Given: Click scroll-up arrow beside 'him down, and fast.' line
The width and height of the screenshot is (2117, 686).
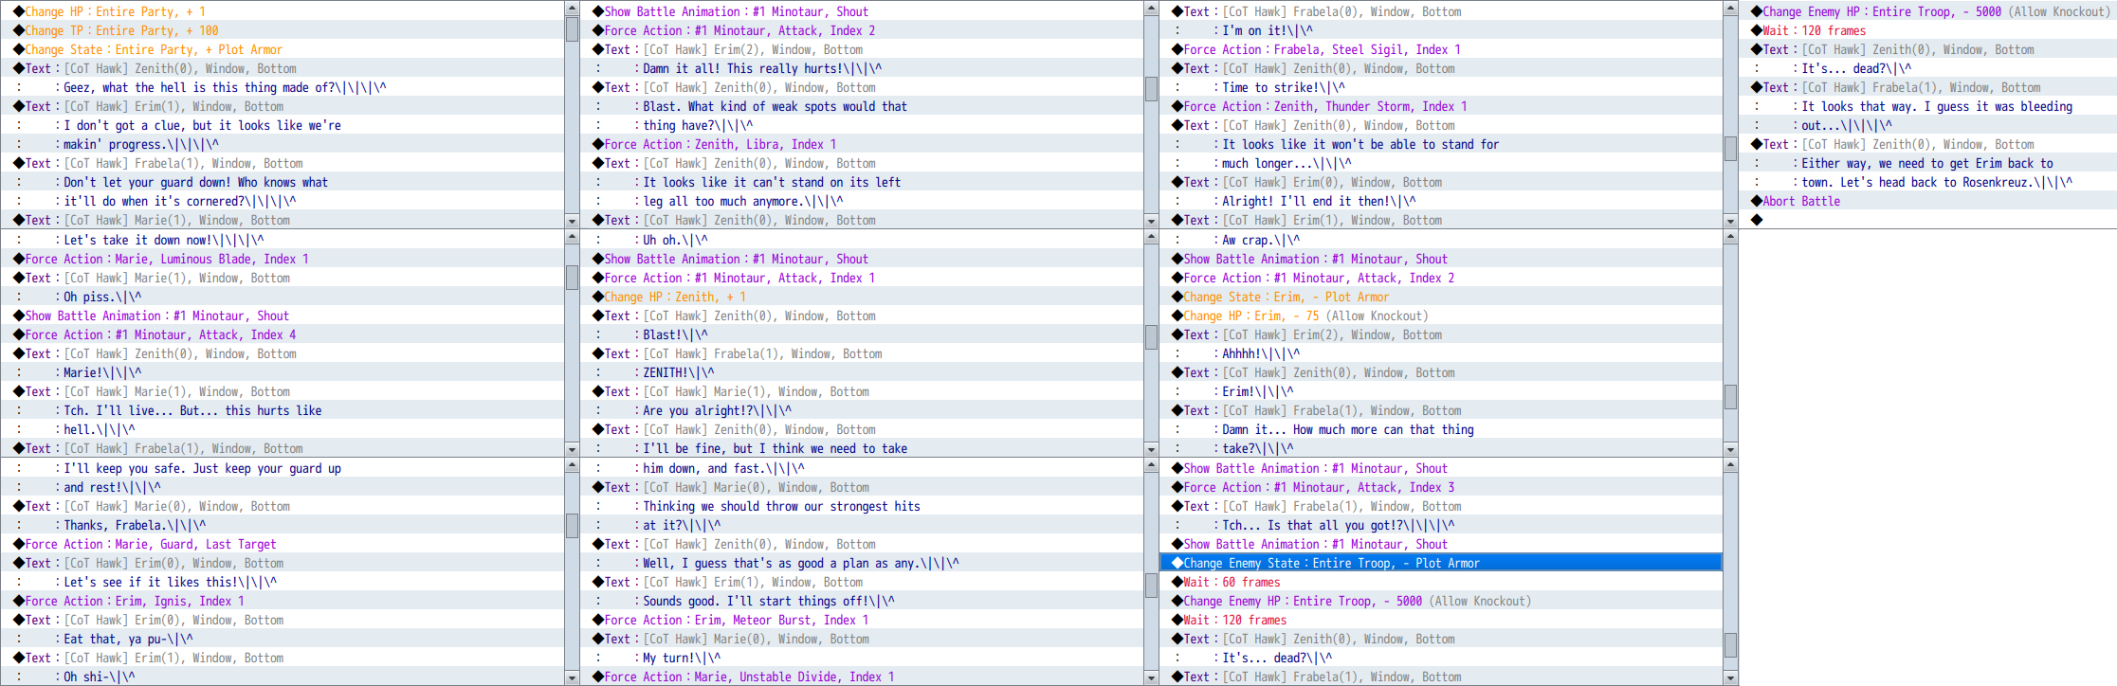Looking at the screenshot, I should click(1151, 465).
